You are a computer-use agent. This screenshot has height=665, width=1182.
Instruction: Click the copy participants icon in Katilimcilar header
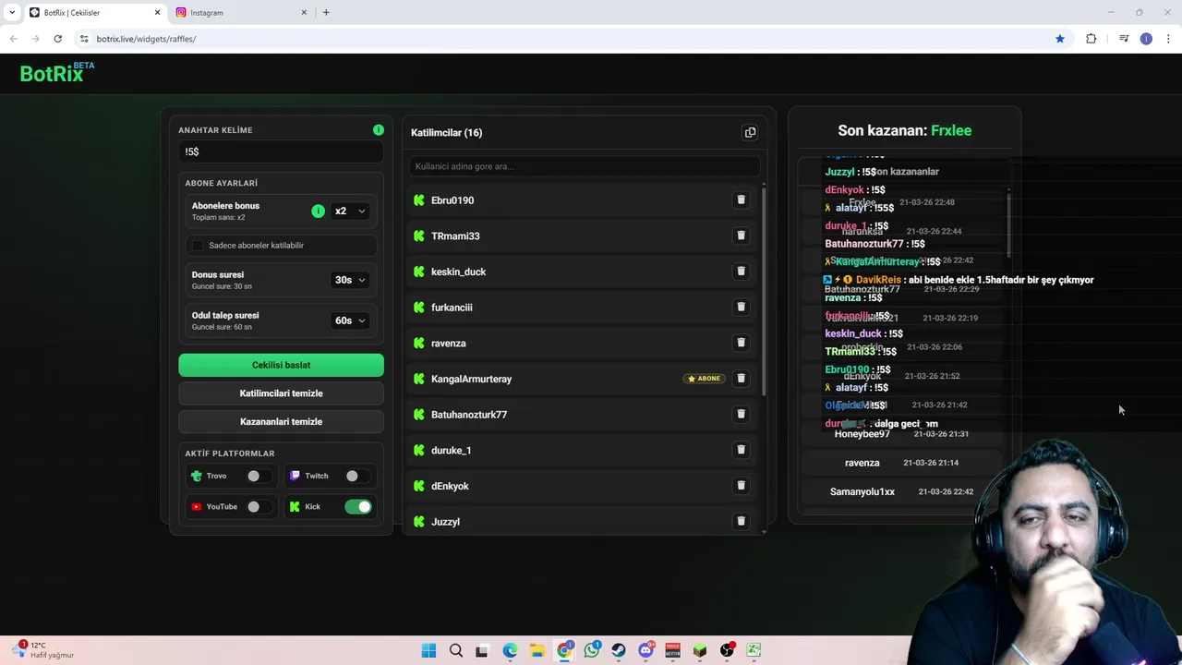[x=750, y=133]
